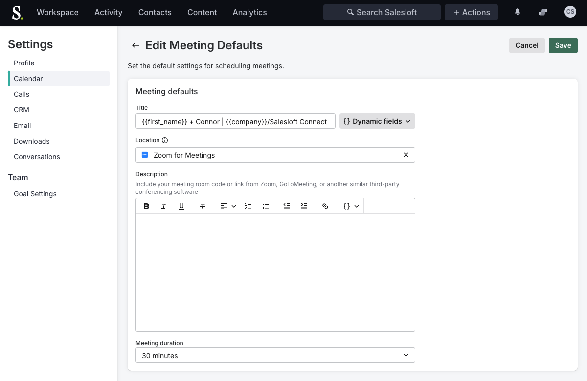The height and width of the screenshot is (381, 587).
Task: Click the Save button
Action: click(x=563, y=45)
